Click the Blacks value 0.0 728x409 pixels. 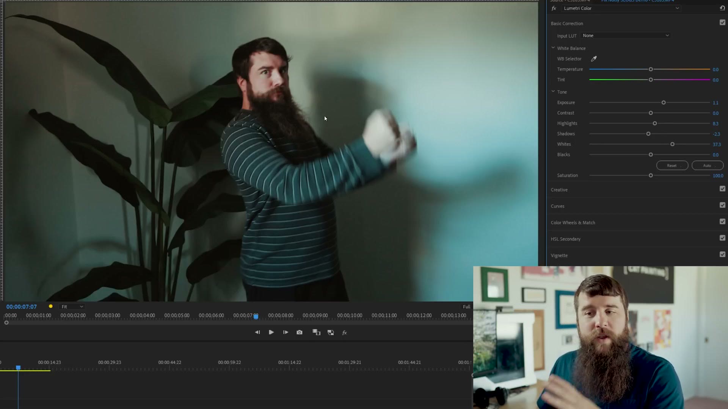point(715,155)
